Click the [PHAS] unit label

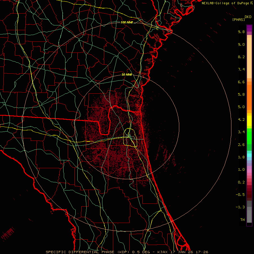tap(238, 19)
